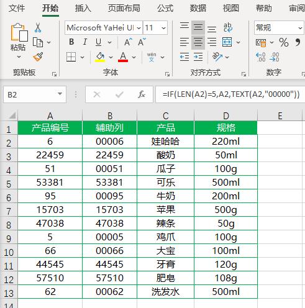Image resolution: width=305 pixels, height=308 pixels.
Task: Click Merge and Center icon
Action: (x=227, y=42)
